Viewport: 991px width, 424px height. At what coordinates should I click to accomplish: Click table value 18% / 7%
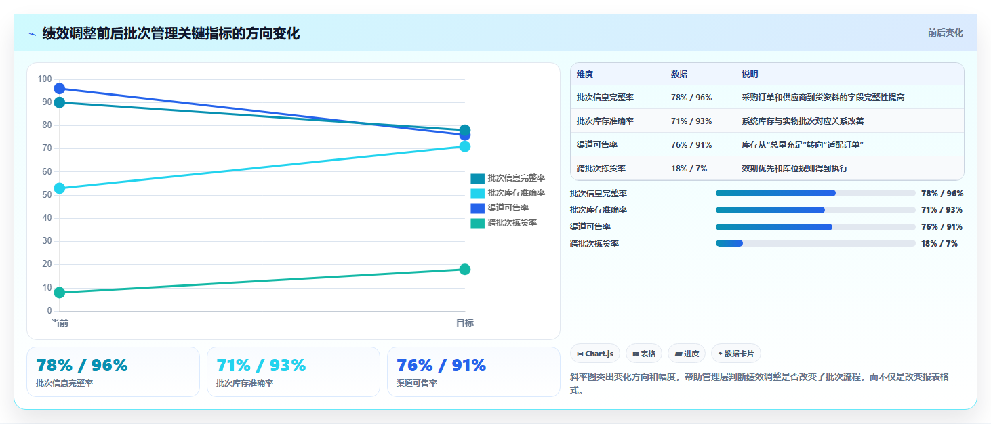click(689, 169)
